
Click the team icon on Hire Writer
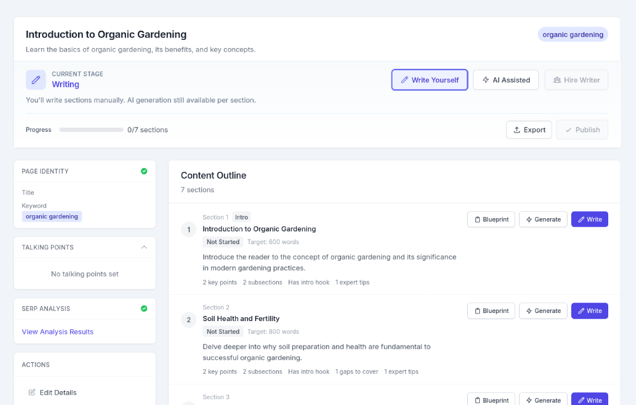point(556,80)
